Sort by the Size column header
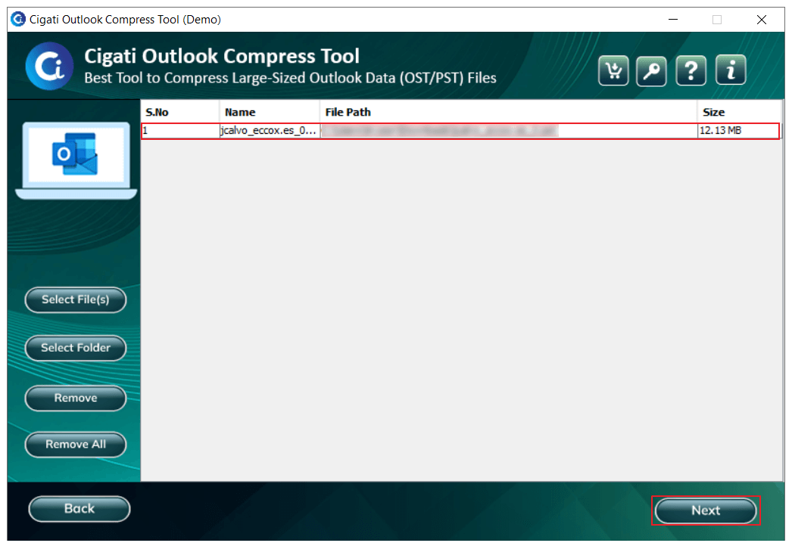The height and width of the screenshot is (546, 792). coord(739,112)
